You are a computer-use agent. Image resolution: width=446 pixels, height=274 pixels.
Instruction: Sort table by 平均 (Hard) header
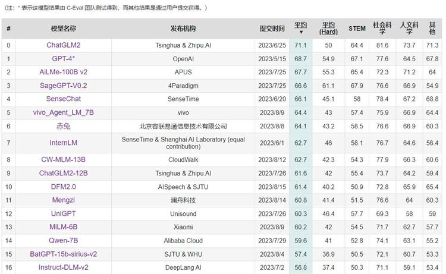pos(329,28)
